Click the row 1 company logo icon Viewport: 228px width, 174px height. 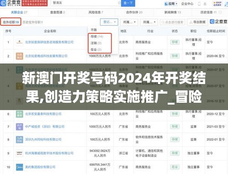[20, 42]
